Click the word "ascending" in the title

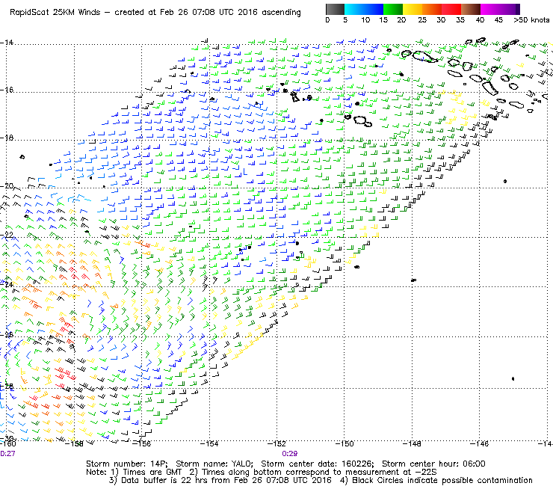click(x=281, y=13)
